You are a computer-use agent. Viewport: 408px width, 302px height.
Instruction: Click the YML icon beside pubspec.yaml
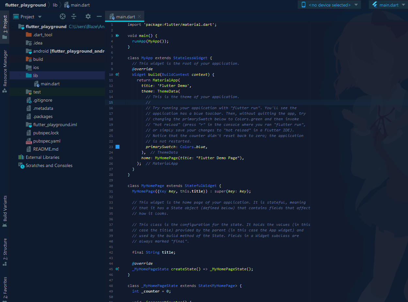point(29,141)
